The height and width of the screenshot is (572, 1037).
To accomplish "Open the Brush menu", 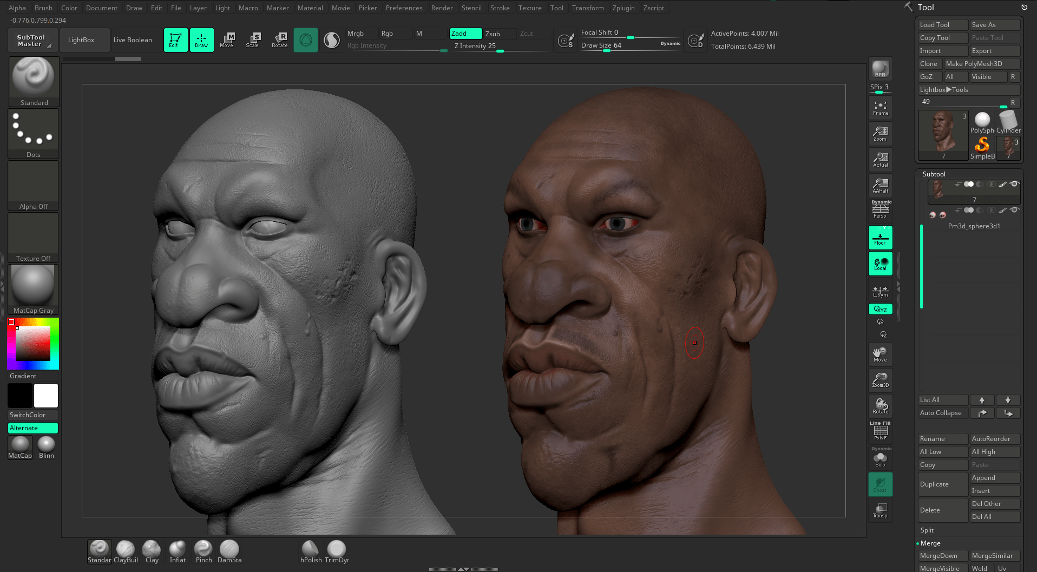I will click(x=43, y=8).
